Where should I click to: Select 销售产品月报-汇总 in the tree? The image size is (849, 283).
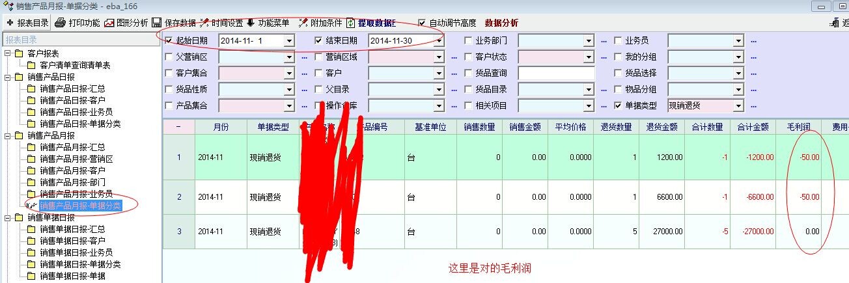coord(72,147)
